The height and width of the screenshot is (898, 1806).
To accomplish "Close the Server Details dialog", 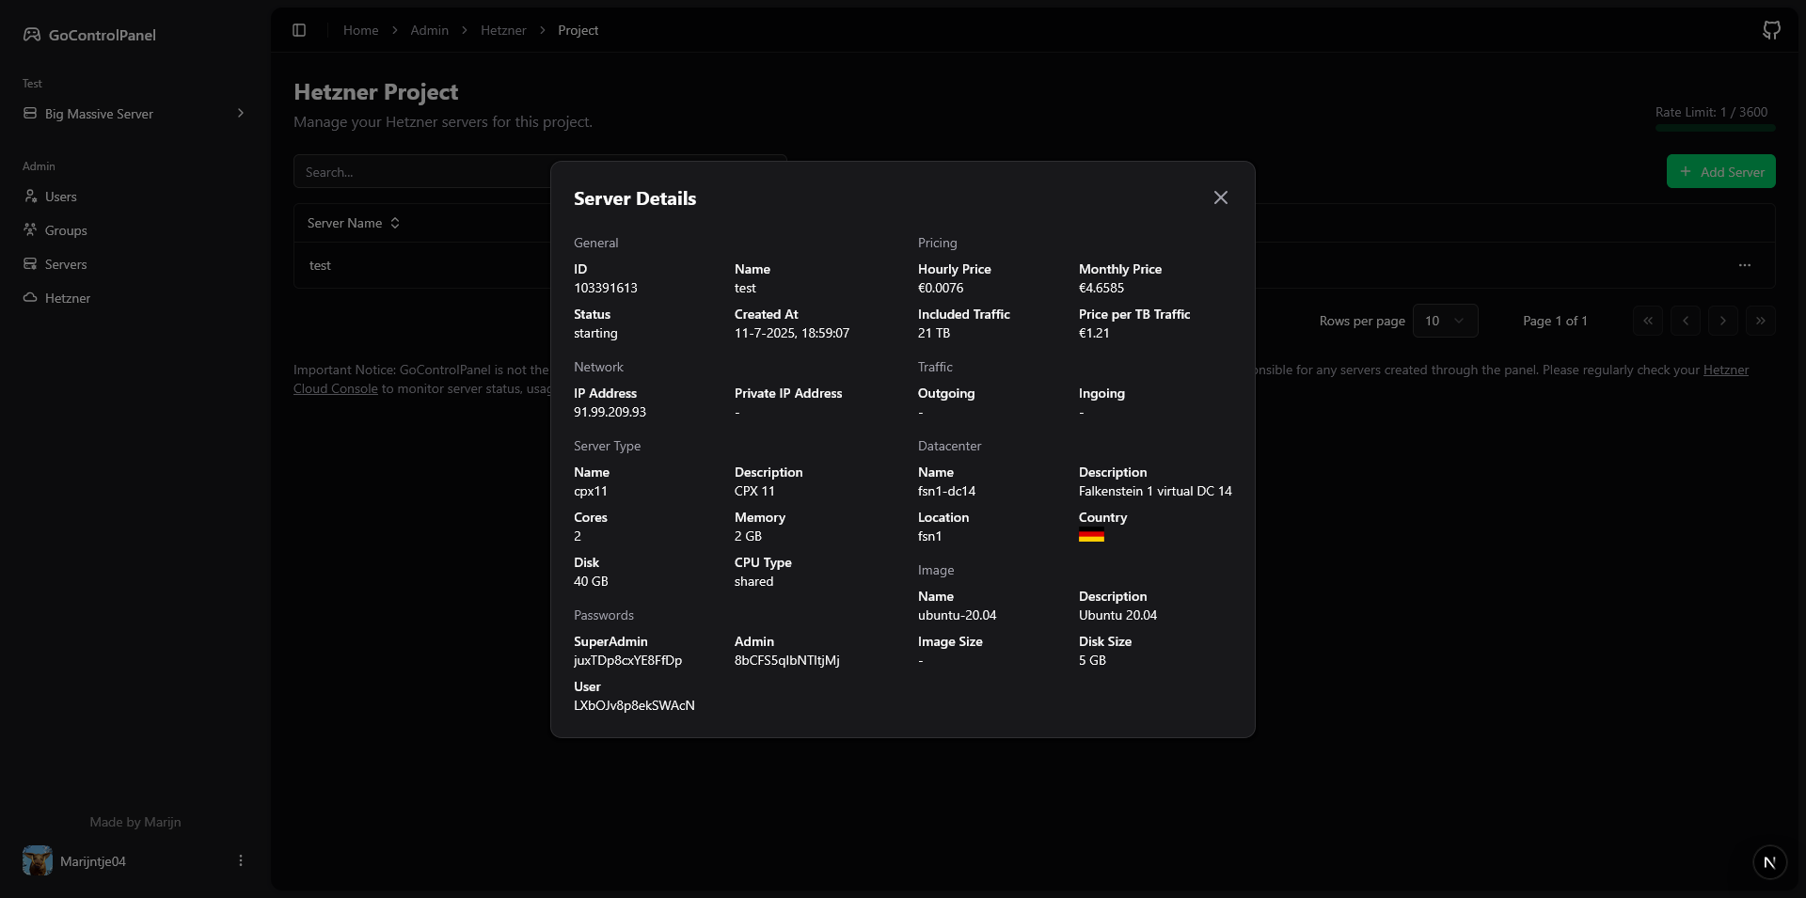I will pos(1220,197).
